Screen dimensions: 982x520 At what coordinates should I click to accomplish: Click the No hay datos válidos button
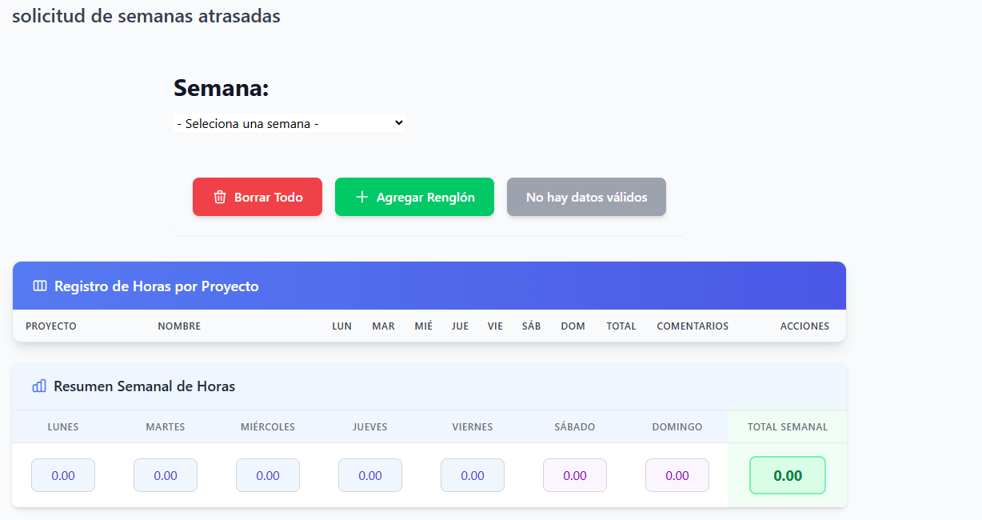[x=586, y=197]
